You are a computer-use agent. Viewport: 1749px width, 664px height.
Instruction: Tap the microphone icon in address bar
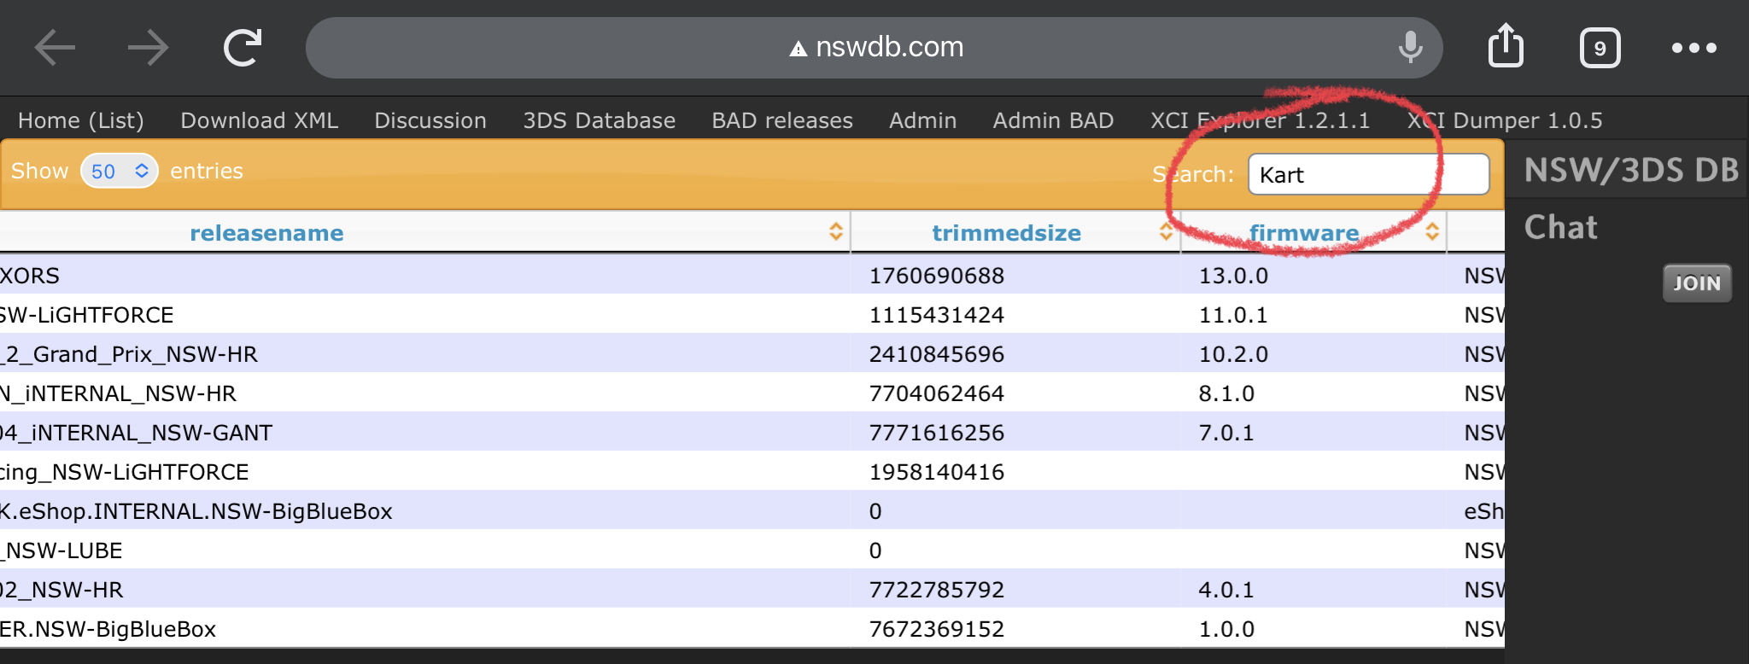tap(1410, 48)
